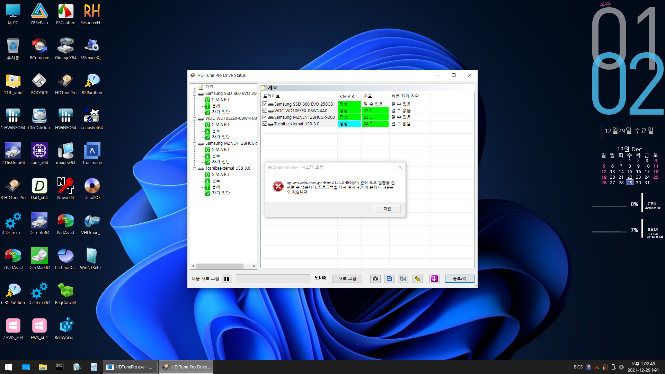Viewport: 665px width, 374px height.
Task: Select 자가 진단 under Samsung MZNLN128HCGR
Action: pos(221,162)
